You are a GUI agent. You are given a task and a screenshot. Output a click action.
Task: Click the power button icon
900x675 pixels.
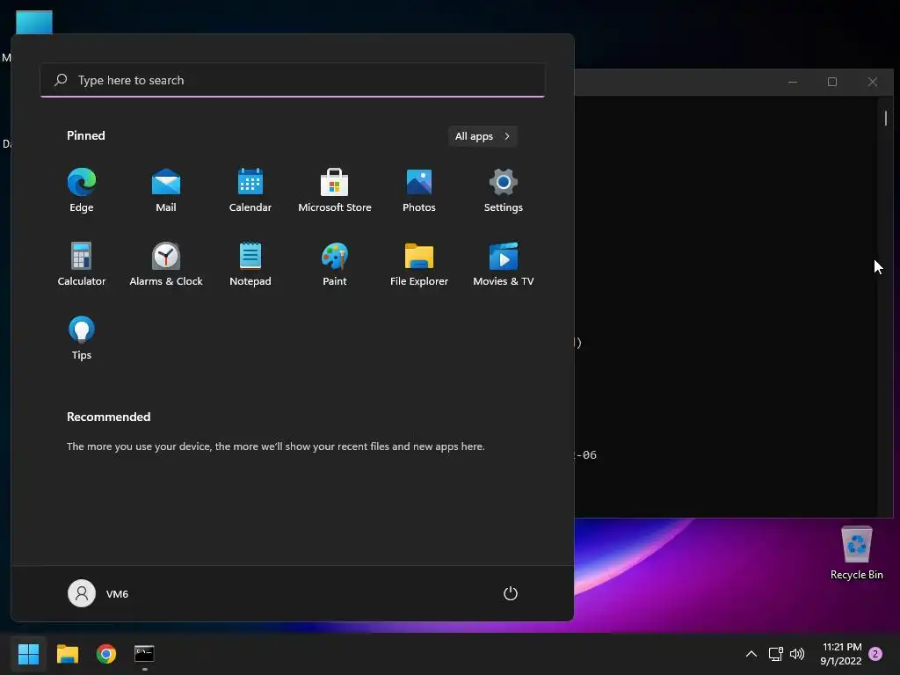pyautogui.click(x=511, y=593)
